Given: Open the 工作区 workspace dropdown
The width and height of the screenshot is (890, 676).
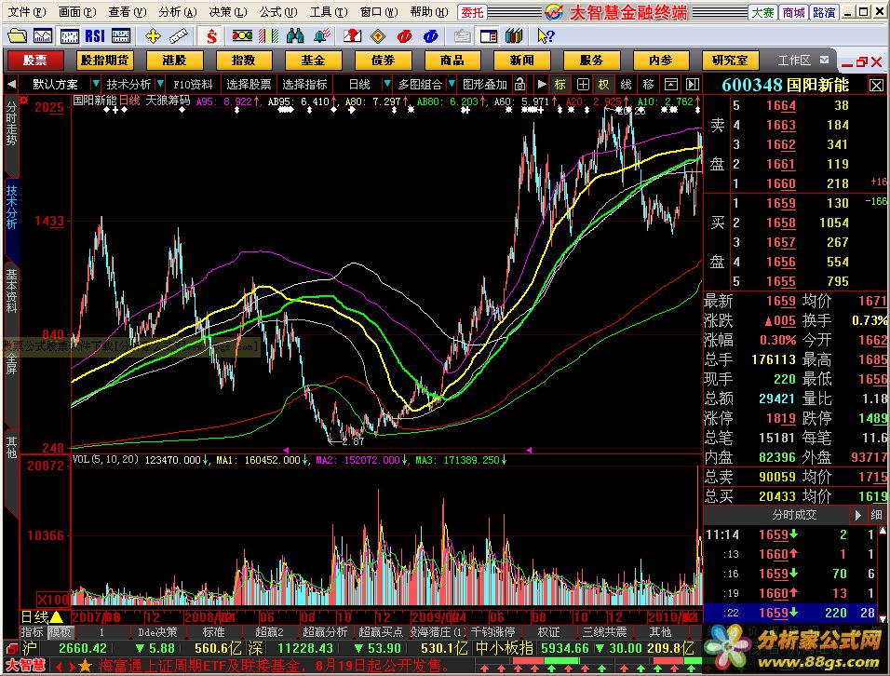Looking at the screenshot, I should click(824, 60).
